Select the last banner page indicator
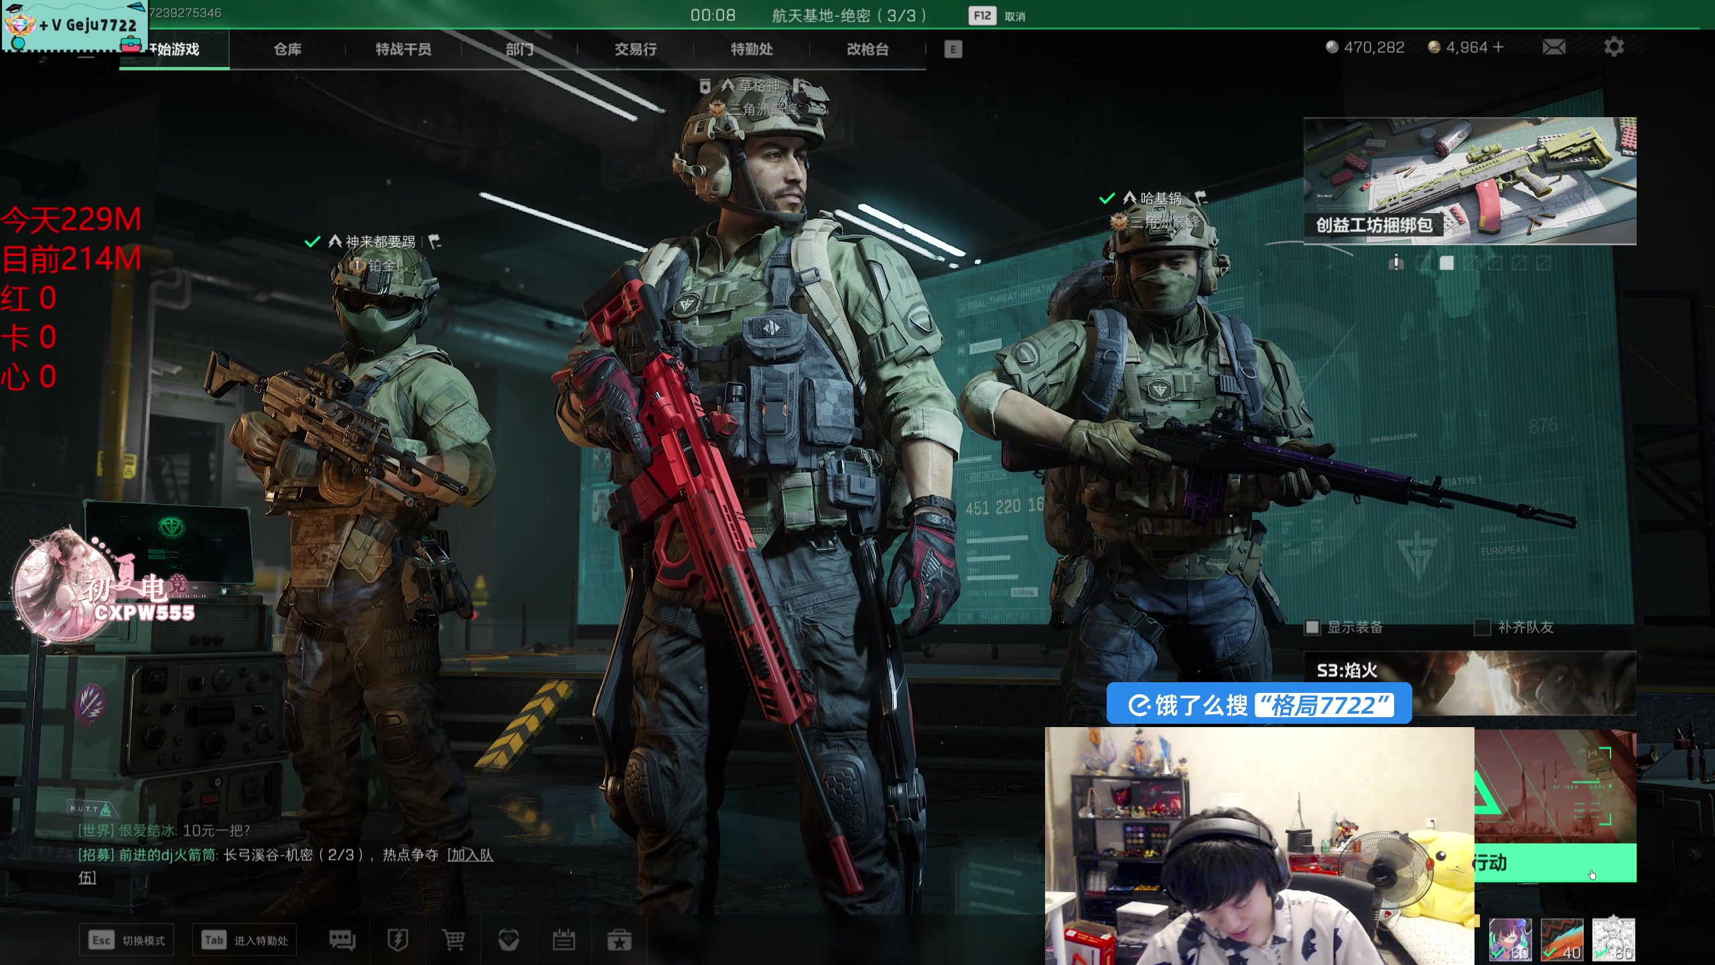Screen dimensions: 1715x965 pos(1543,263)
